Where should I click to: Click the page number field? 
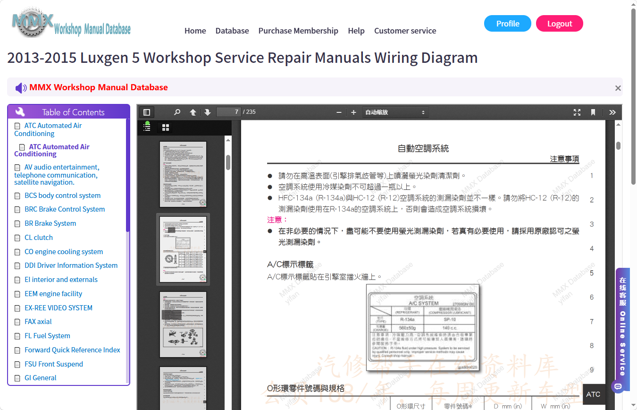tap(228, 112)
